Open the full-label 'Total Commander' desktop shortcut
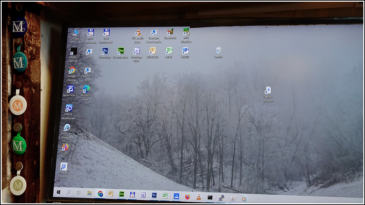This screenshot has height=205, width=365. [x=106, y=36]
